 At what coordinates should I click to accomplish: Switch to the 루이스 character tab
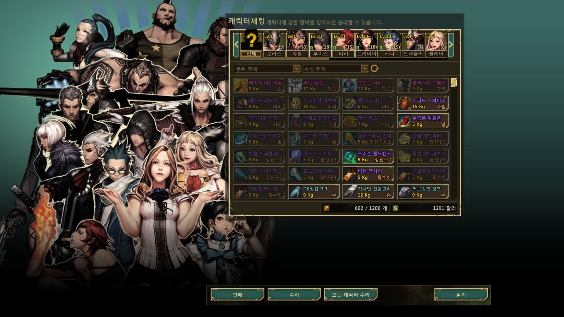(x=320, y=45)
